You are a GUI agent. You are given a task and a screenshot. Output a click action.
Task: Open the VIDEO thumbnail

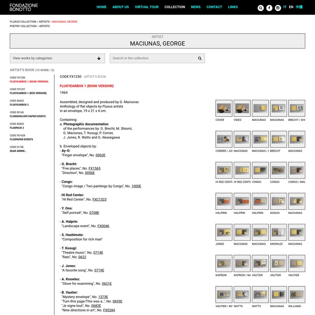242,108
